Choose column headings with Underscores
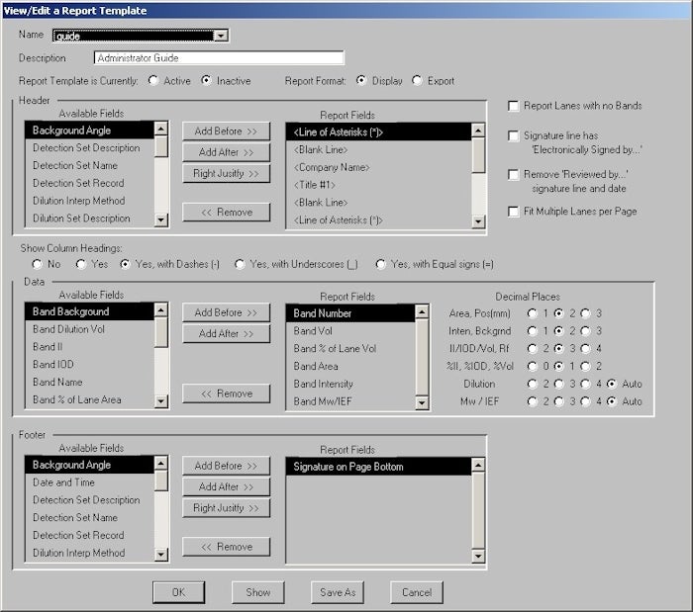Viewport: 693px width, 612px height. [241, 265]
